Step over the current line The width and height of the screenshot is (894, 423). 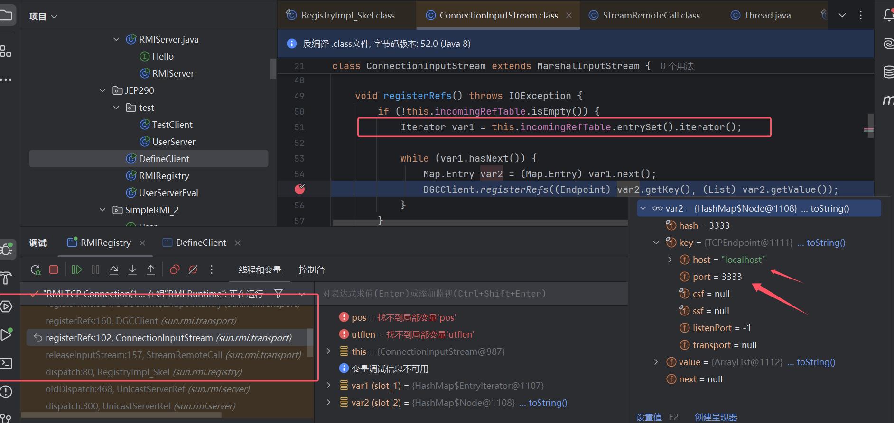114,270
